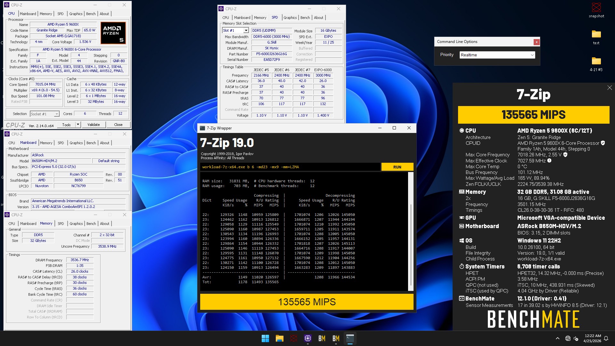This screenshot has width=615, height=346.
Task: Click the red snapshot taskbar icon
Action: click(293, 338)
